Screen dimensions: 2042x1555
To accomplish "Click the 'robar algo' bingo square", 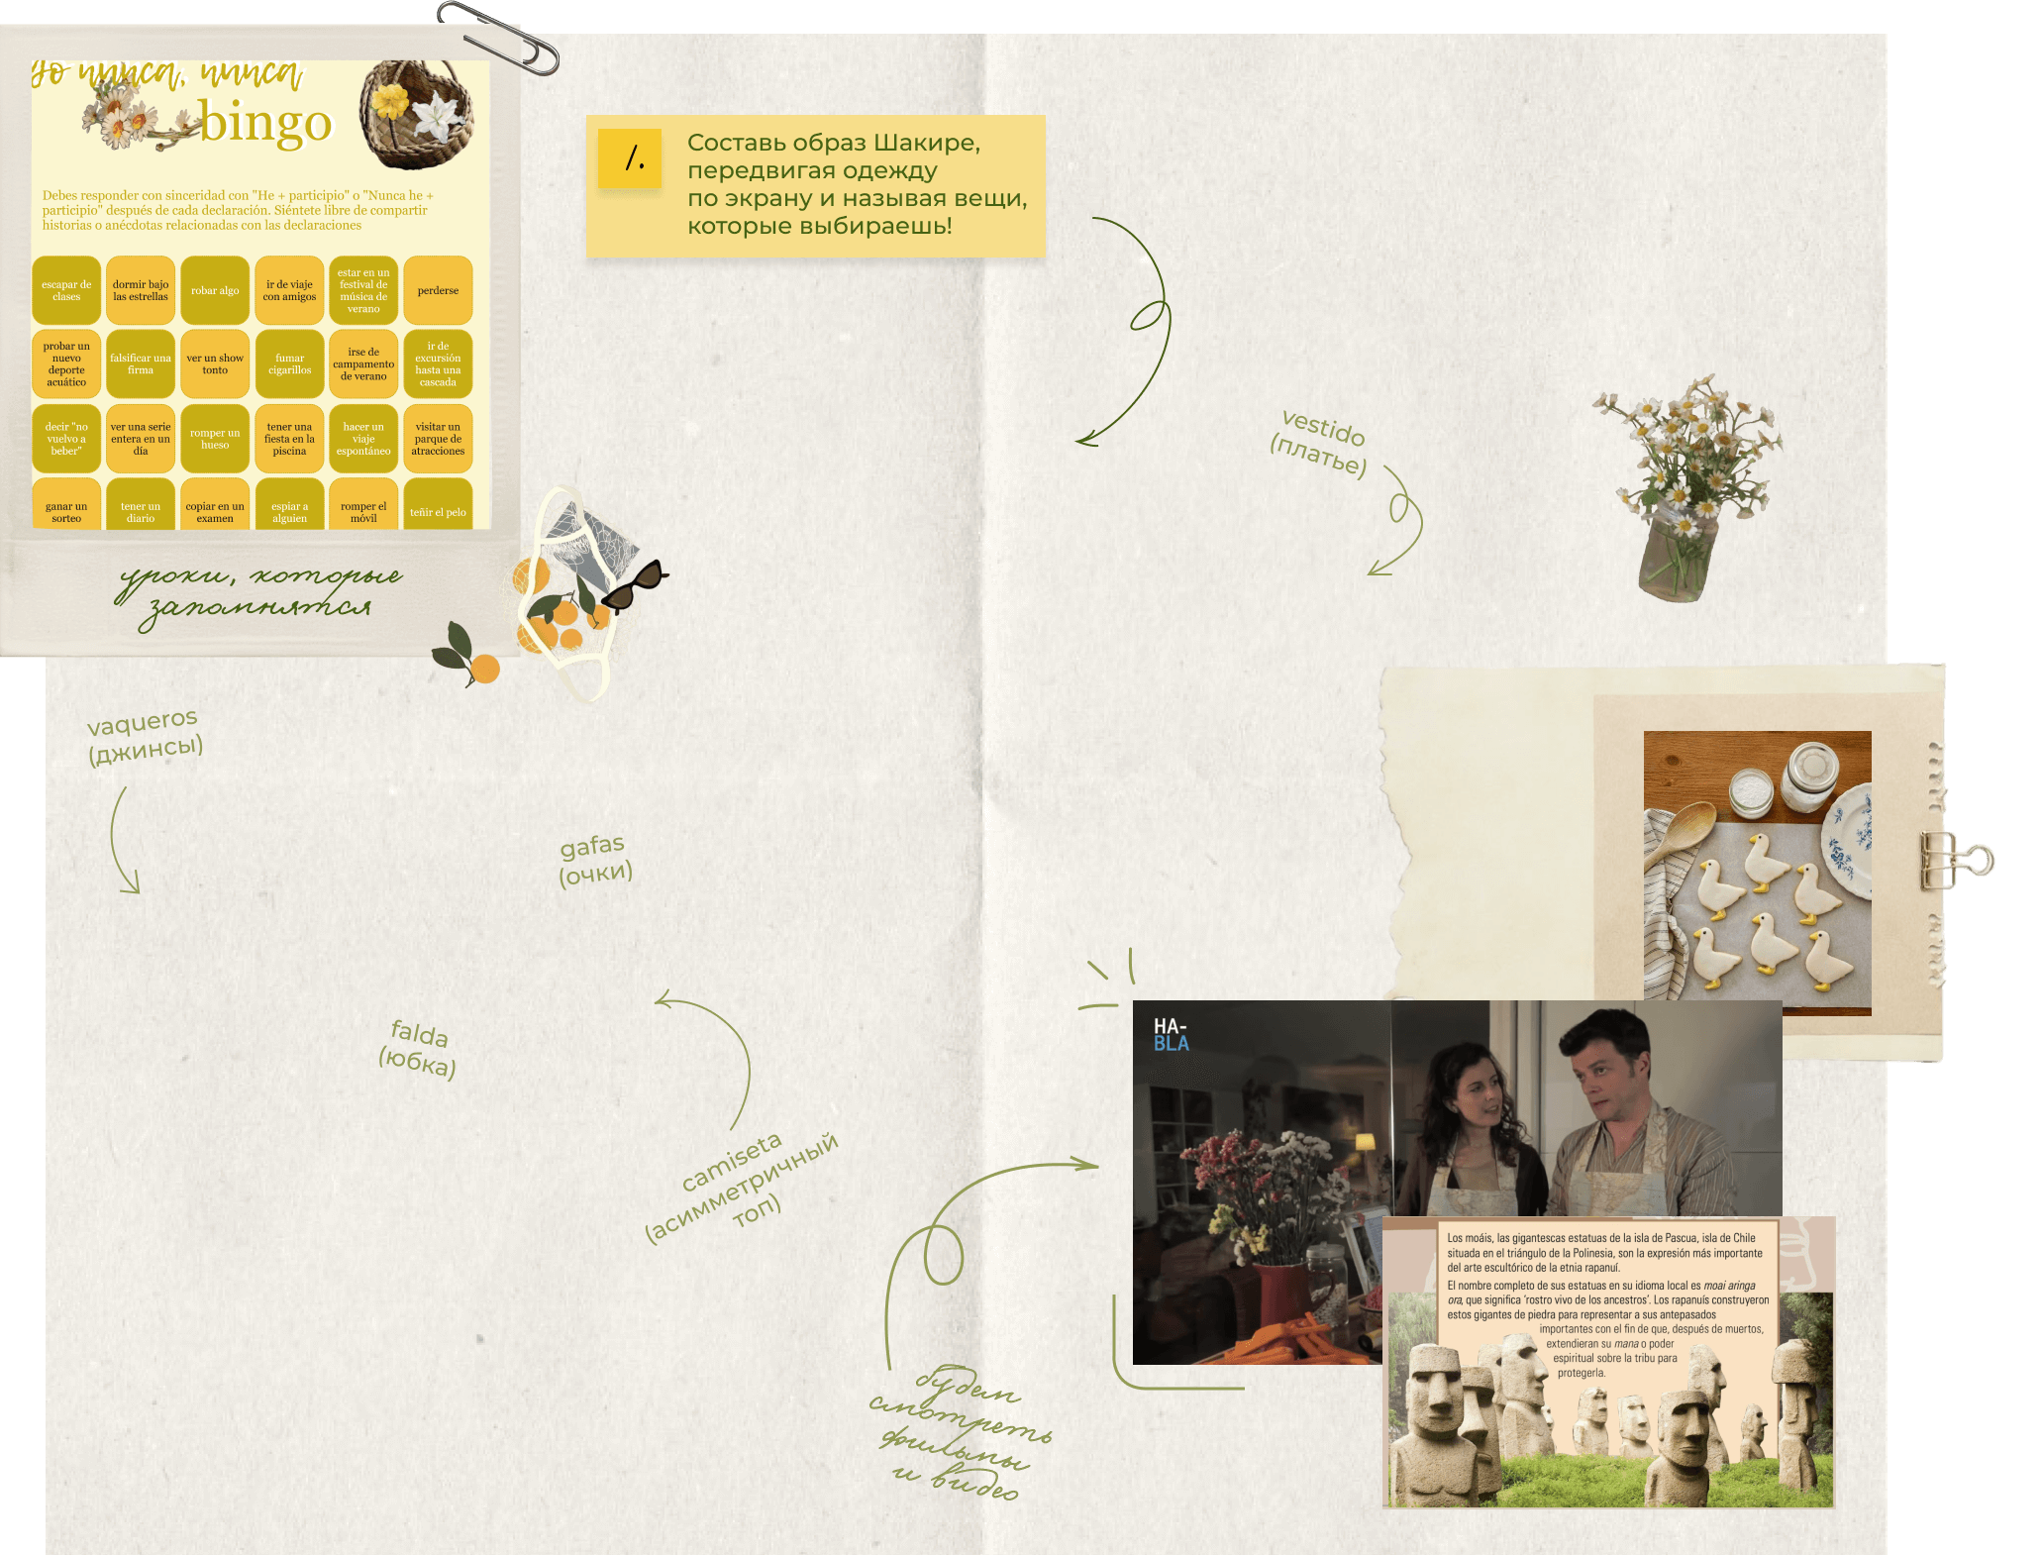I will [215, 290].
